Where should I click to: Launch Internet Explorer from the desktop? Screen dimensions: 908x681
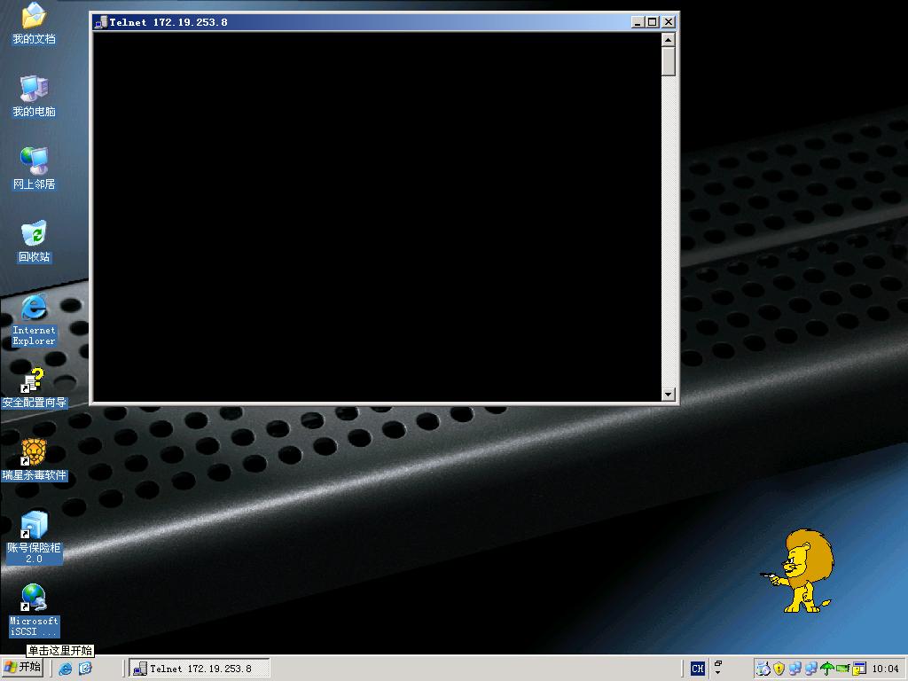pos(34,320)
